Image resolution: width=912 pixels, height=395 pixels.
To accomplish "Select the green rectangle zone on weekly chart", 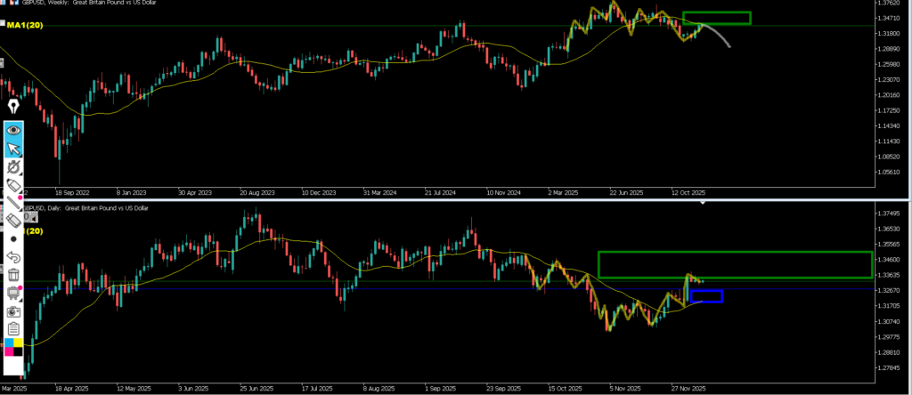I will 716,18.
